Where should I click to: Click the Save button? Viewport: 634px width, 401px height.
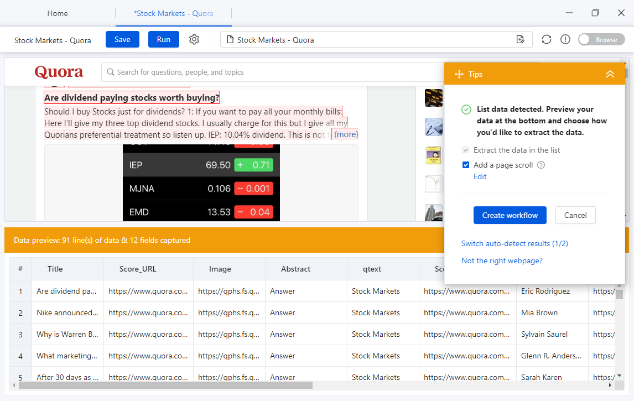coord(122,39)
